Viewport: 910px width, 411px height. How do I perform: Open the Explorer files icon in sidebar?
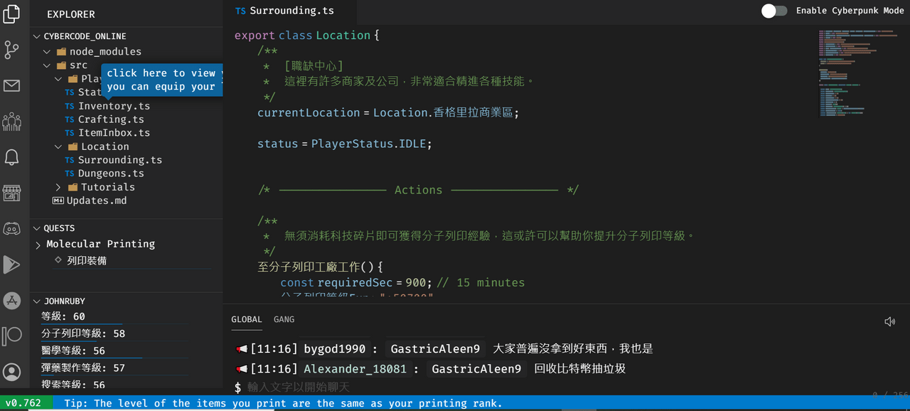12,14
